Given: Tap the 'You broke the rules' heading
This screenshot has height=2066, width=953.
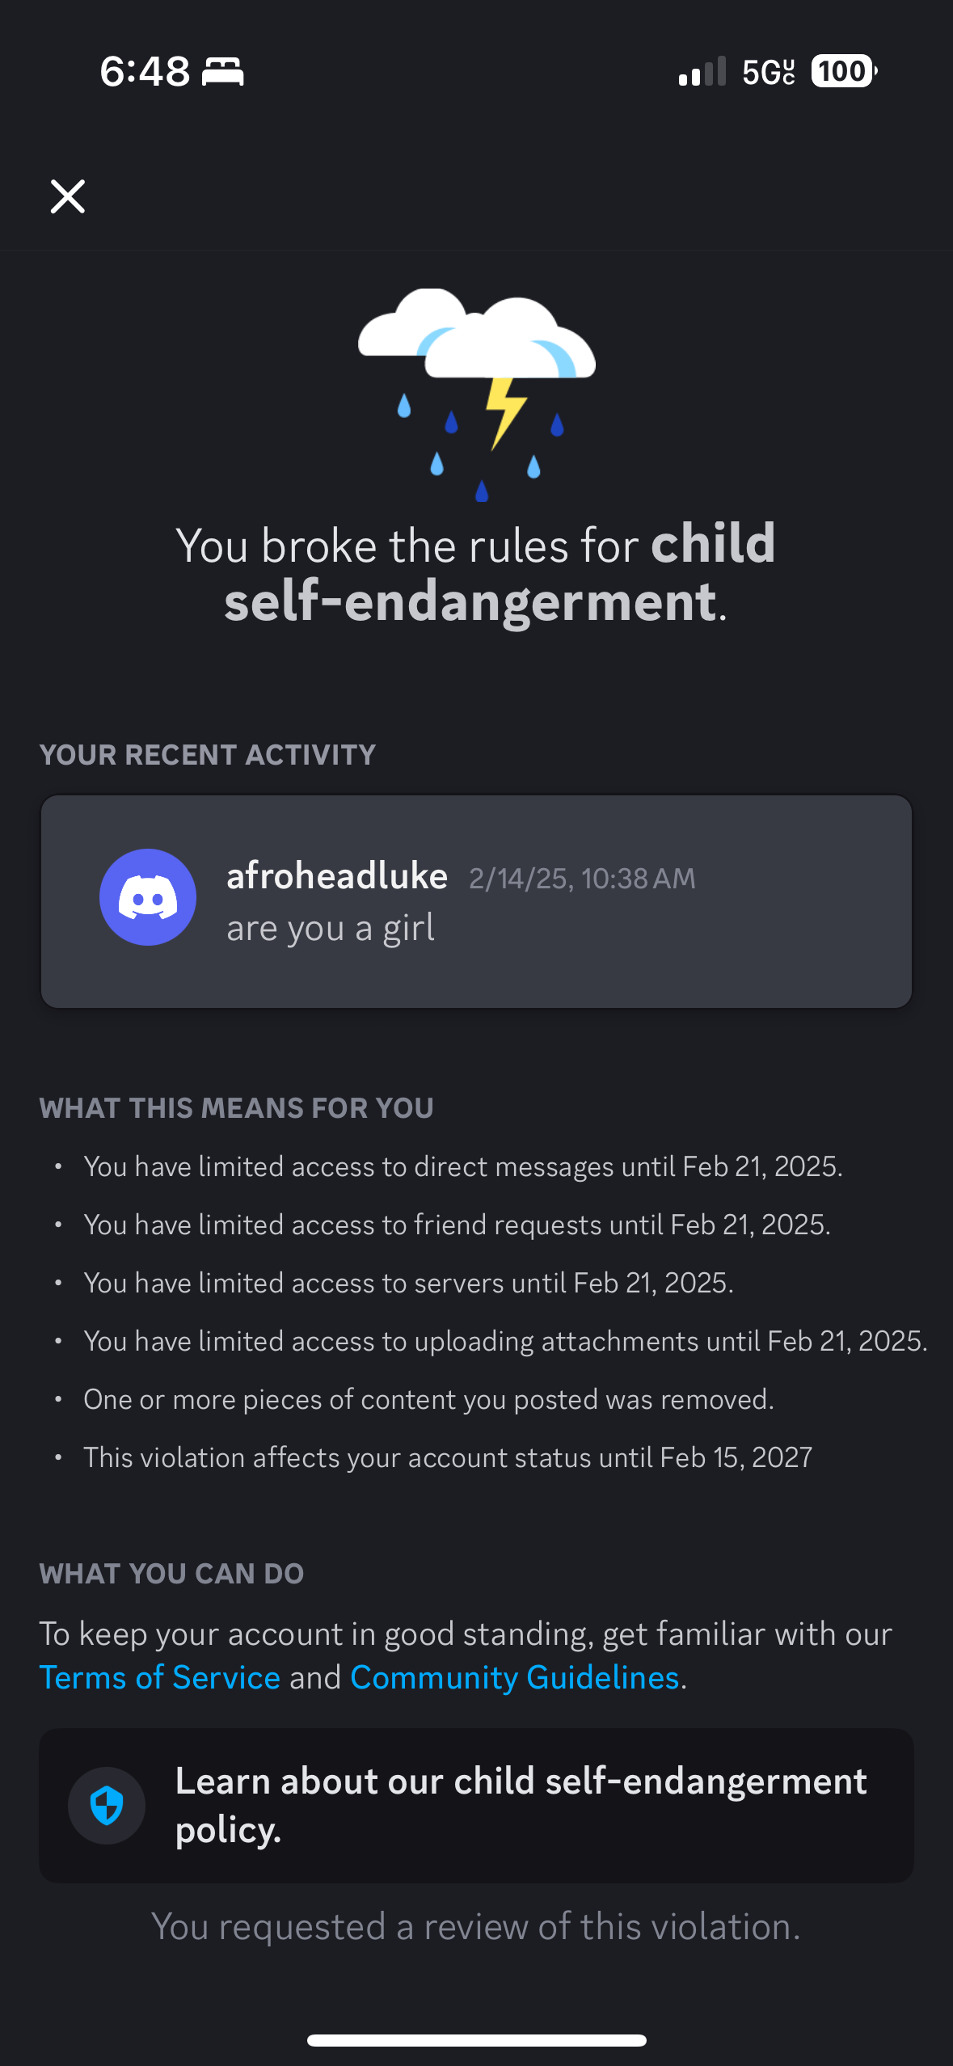Looking at the screenshot, I should point(476,573).
